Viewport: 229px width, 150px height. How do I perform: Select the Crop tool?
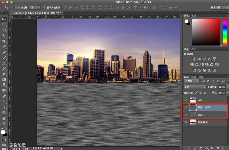4,41
